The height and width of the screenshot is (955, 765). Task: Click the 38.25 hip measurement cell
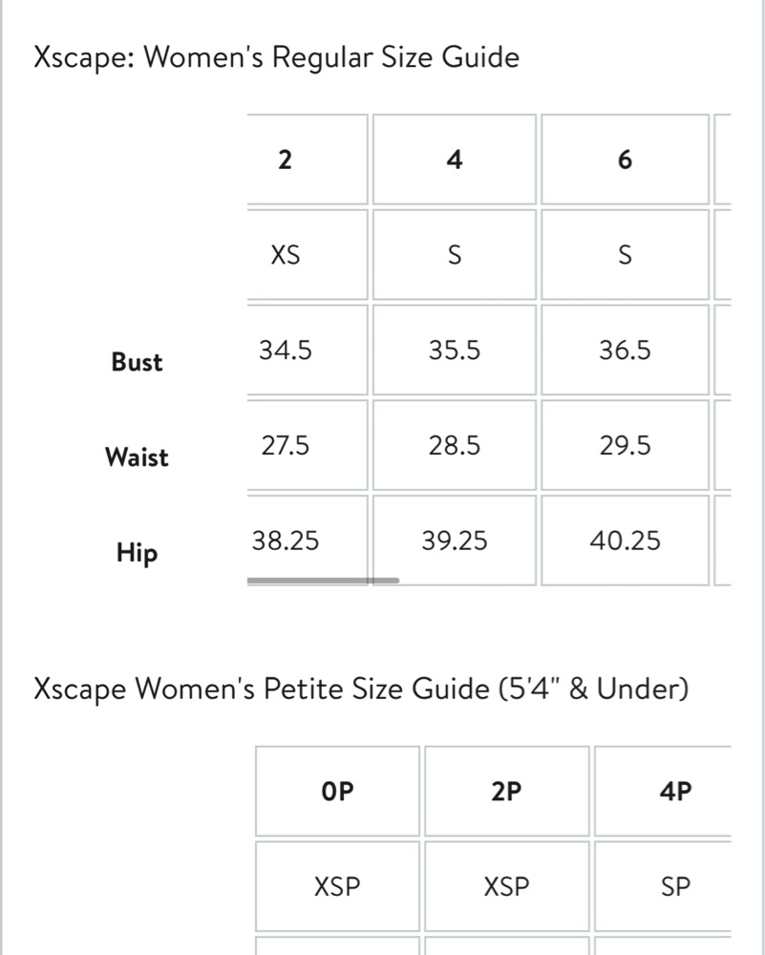(308, 541)
